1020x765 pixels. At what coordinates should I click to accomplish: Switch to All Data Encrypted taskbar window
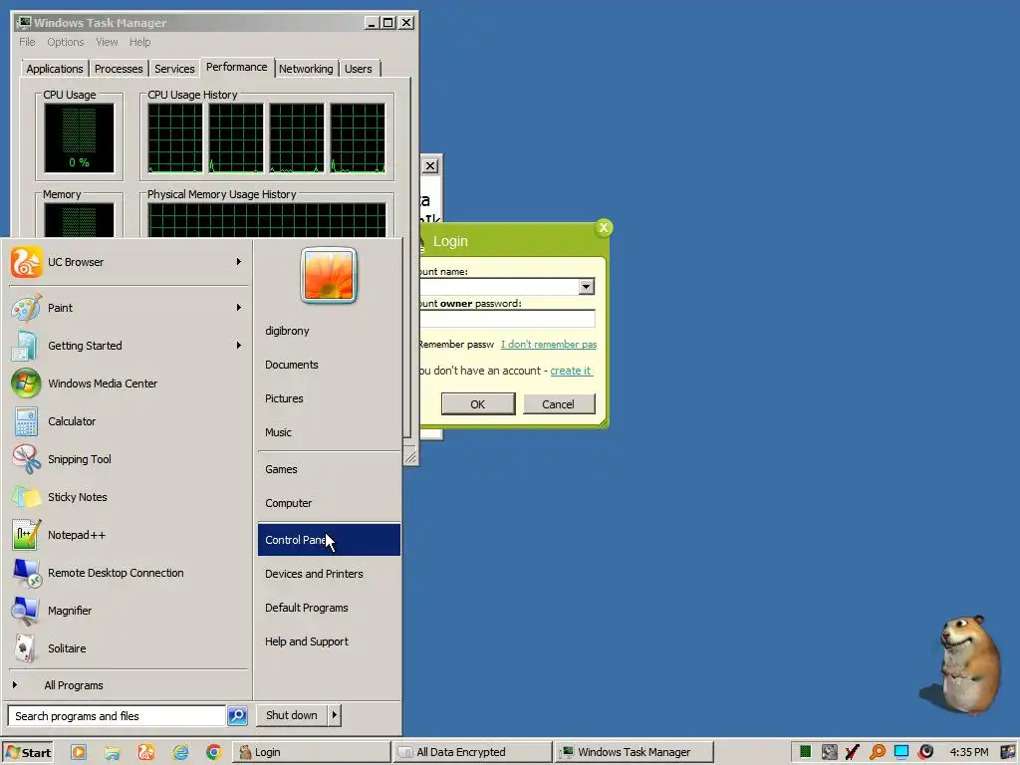(x=472, y=752)
